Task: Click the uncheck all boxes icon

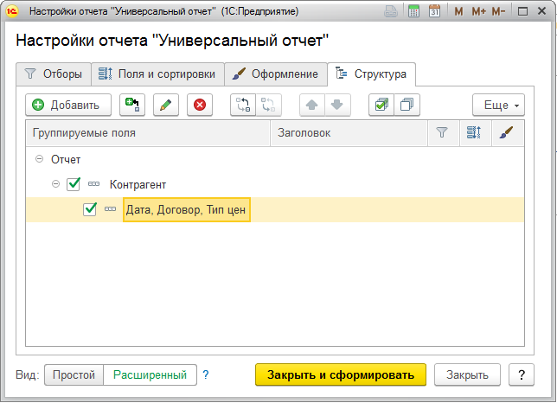Action: (405, 105)
